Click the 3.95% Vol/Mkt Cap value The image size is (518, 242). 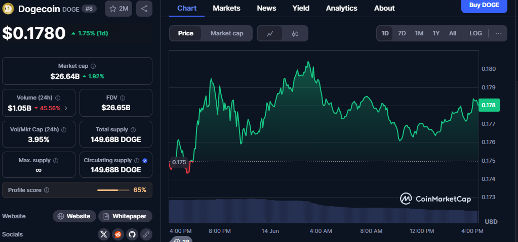click(x=38, y=139)
